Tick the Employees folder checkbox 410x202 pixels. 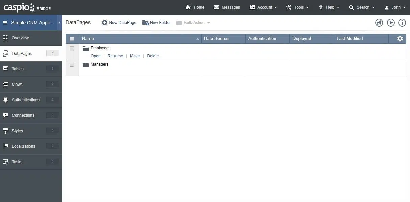(72, 48)
